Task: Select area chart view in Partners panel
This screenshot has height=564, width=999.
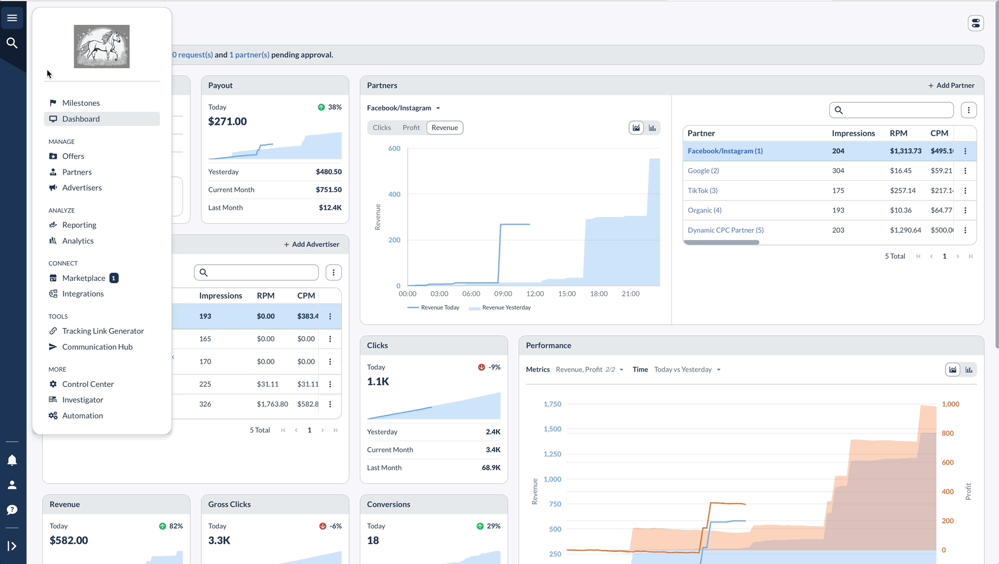Action: click(636, 128)
